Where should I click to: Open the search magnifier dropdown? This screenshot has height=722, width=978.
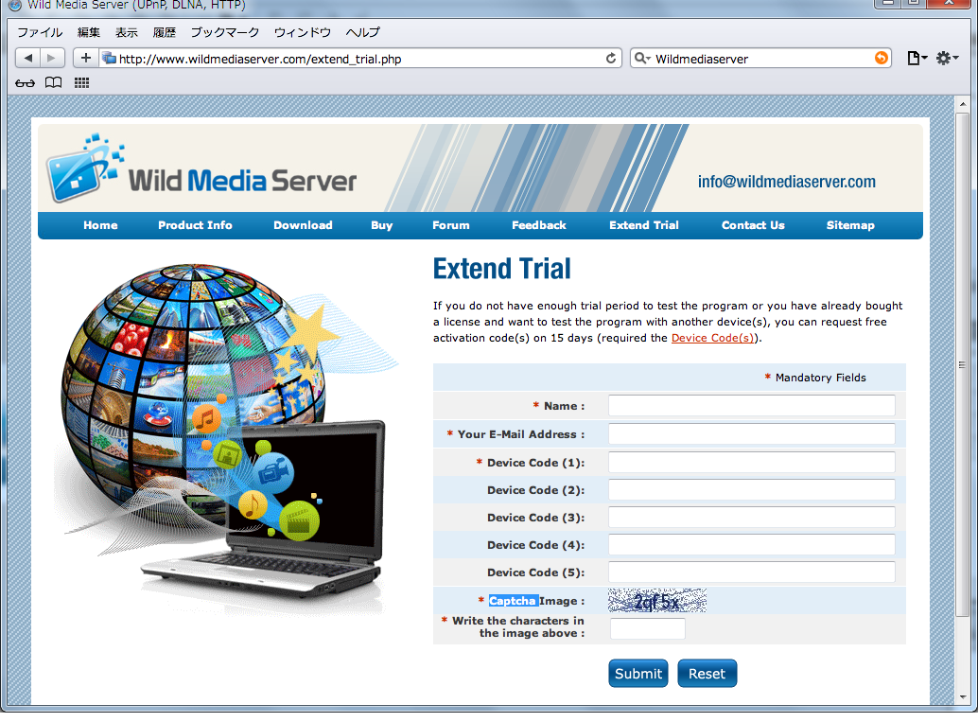coord(642,58)
